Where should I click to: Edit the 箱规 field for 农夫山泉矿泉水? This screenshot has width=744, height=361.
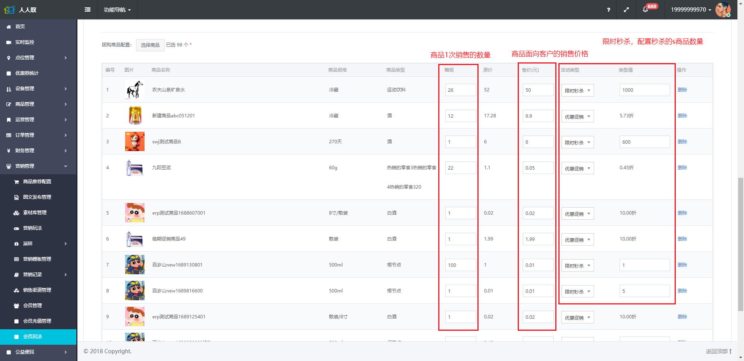[460, 90]
